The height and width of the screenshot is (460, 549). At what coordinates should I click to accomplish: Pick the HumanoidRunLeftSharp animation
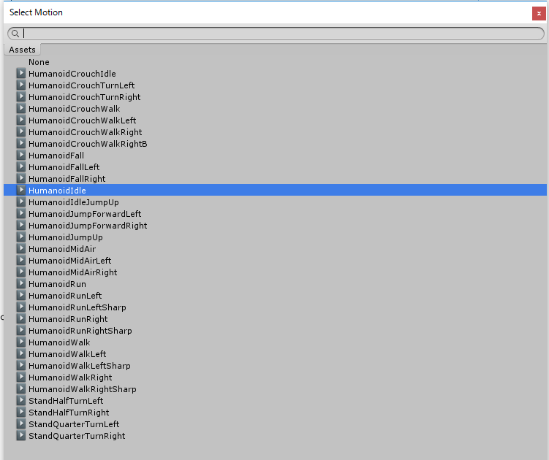coord(77,307)
